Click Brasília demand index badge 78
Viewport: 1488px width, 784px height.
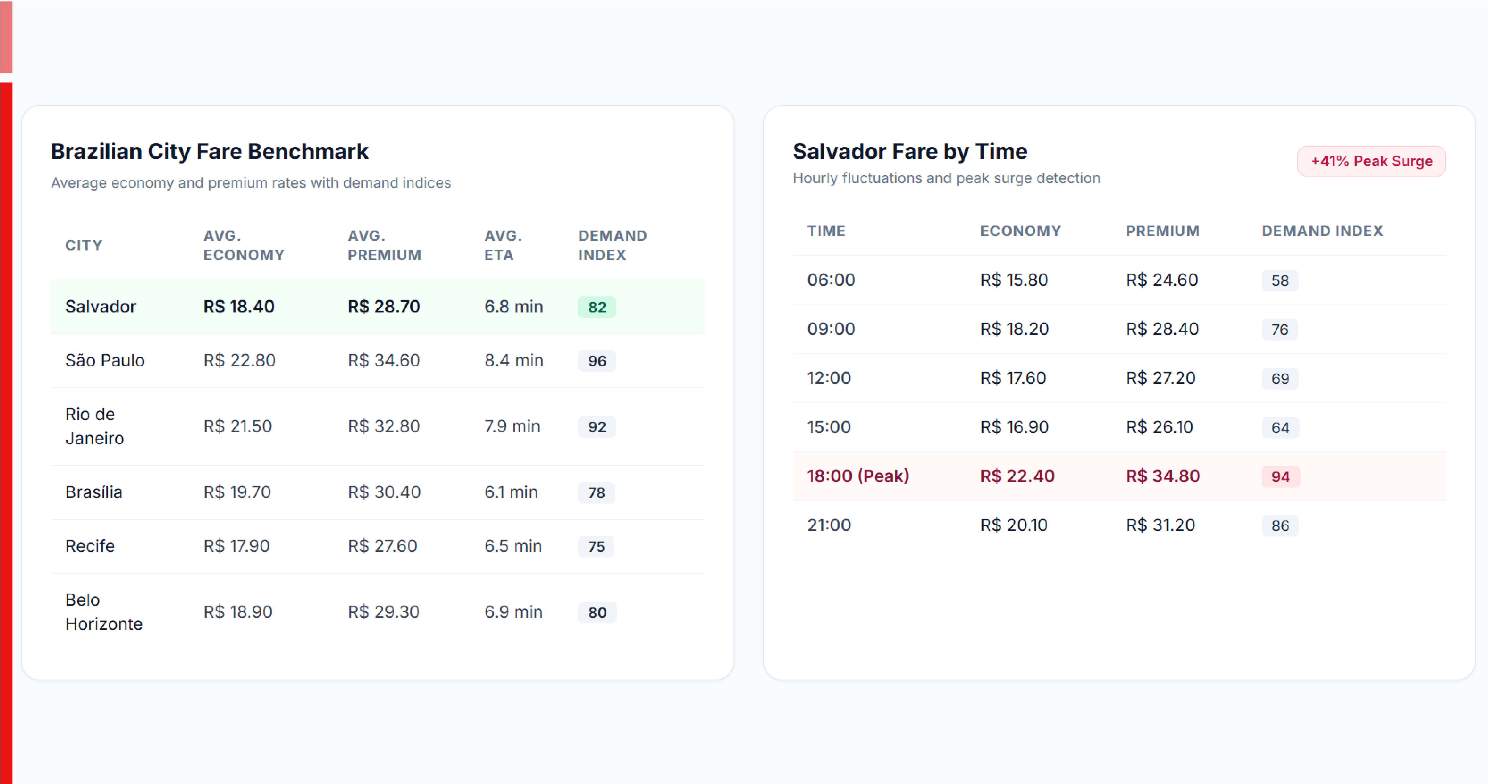pos(596,493)
